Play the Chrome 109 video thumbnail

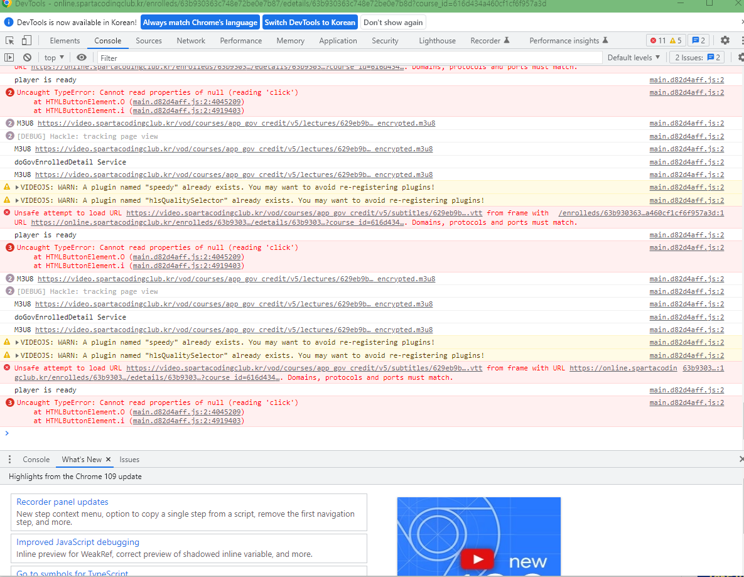[x=478, y=559]
